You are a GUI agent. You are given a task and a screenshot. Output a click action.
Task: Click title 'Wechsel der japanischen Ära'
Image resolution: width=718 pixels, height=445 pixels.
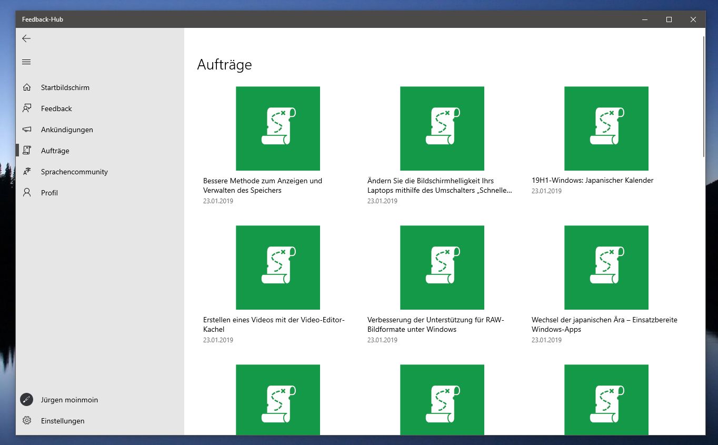point(604,324)
